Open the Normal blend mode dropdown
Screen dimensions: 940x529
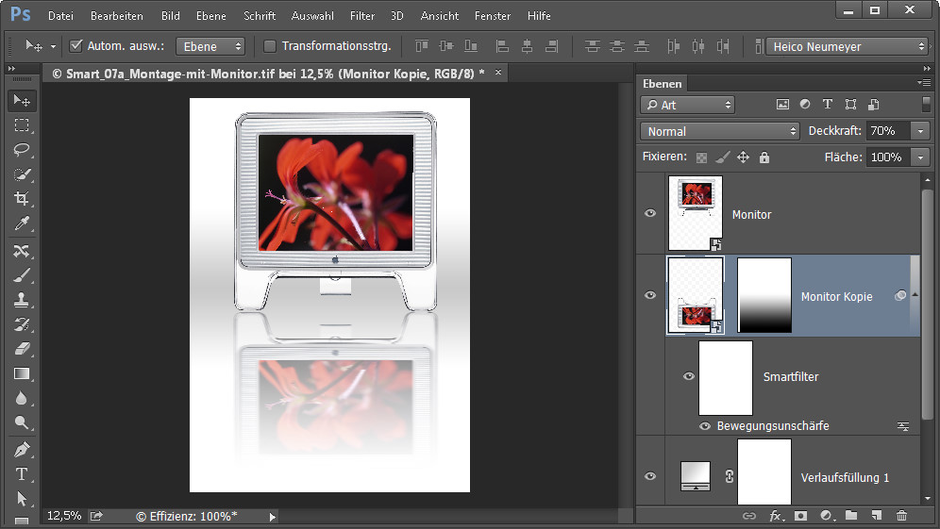tap(720, 131)
